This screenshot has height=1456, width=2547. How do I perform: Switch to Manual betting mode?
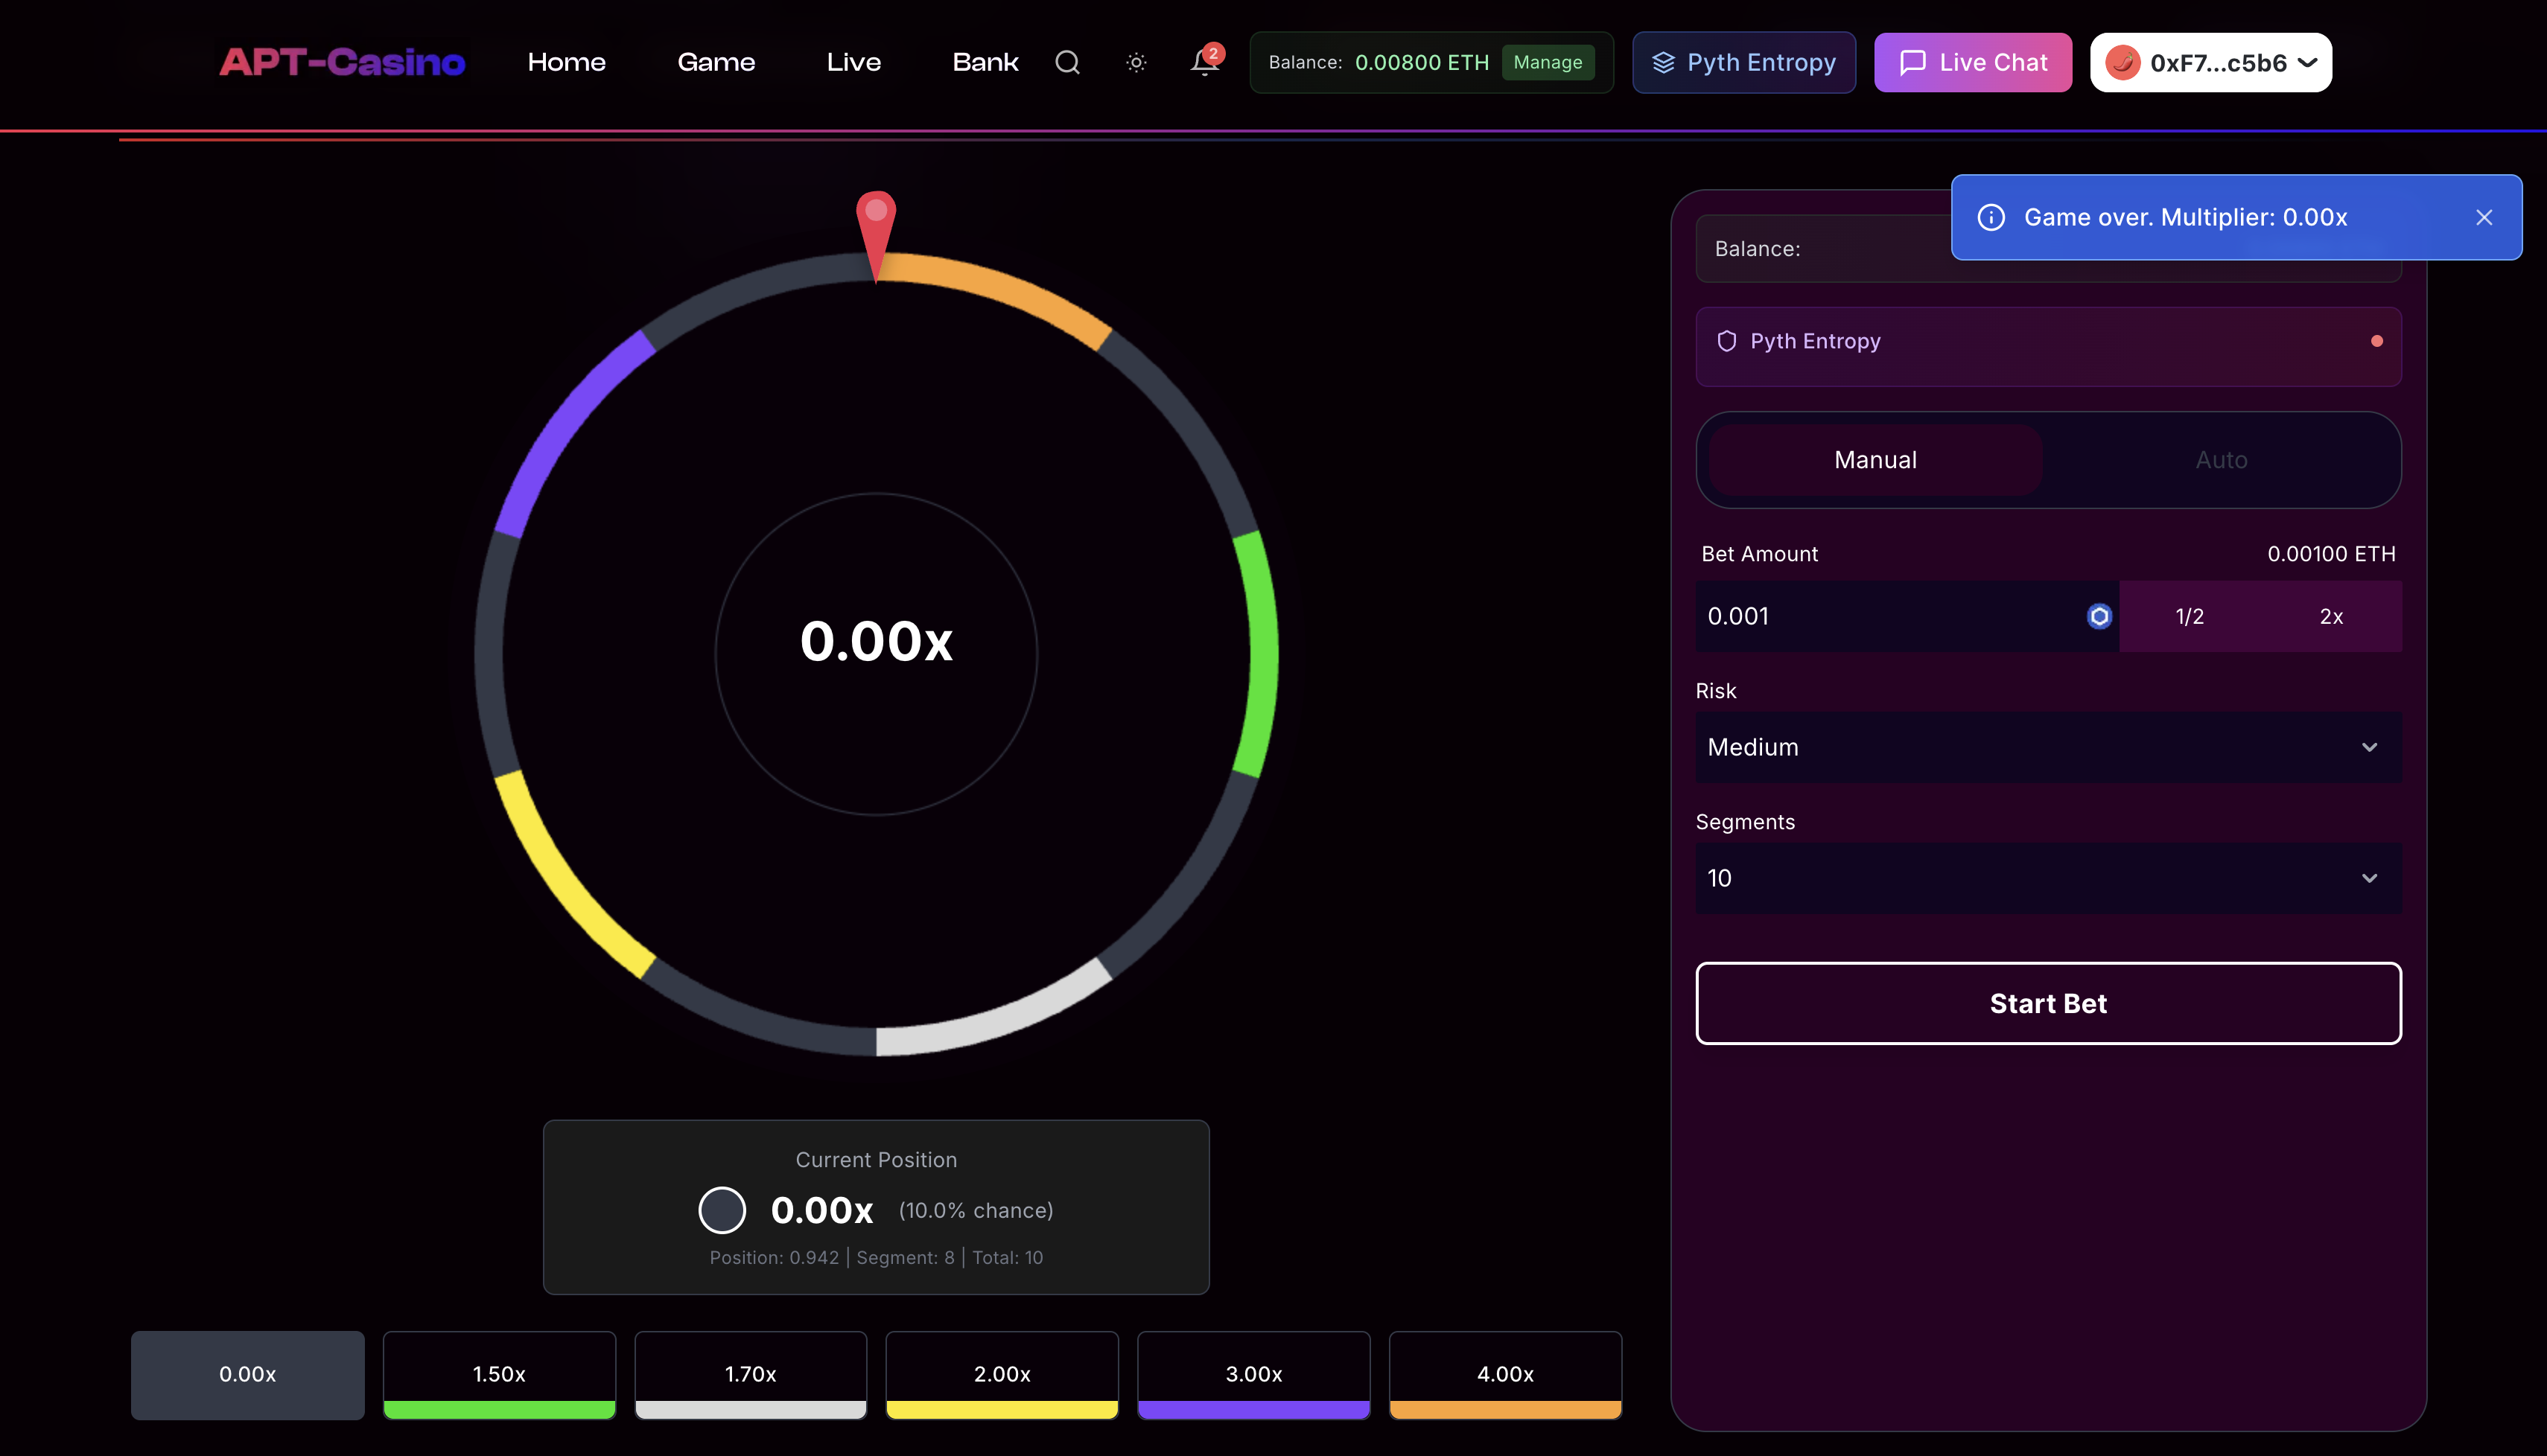click(x=1875, y=460)
